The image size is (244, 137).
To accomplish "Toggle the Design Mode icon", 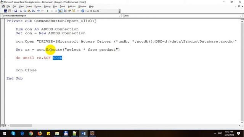I will coord(60,11).
